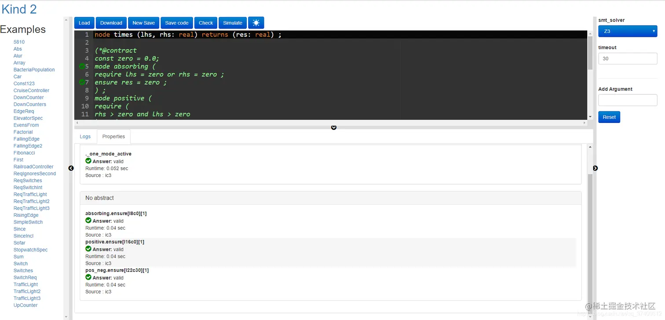665x320 pixels.
Task: Open the Array example
Action: tap(19, 63)
